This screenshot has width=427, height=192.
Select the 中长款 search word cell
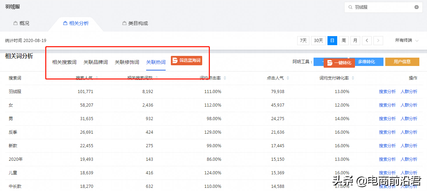tap(15, 186)
